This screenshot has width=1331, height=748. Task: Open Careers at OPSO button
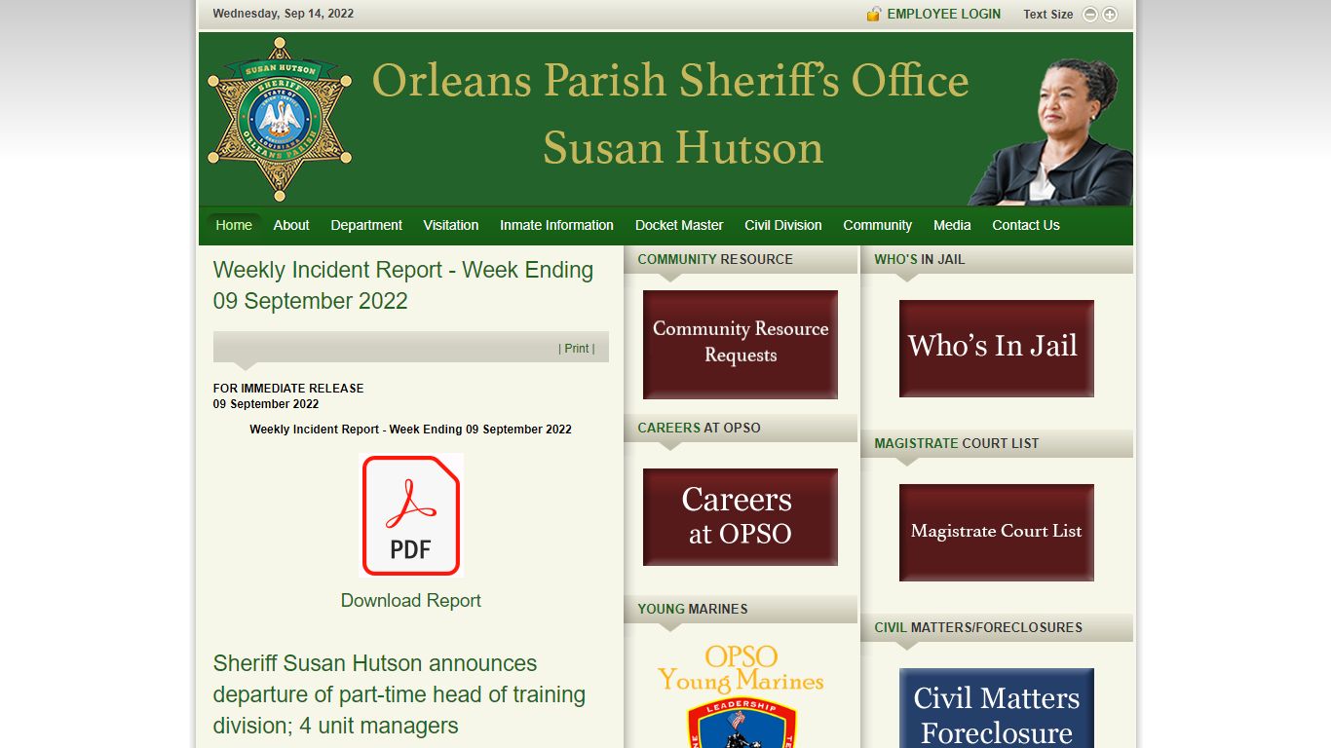741,517
